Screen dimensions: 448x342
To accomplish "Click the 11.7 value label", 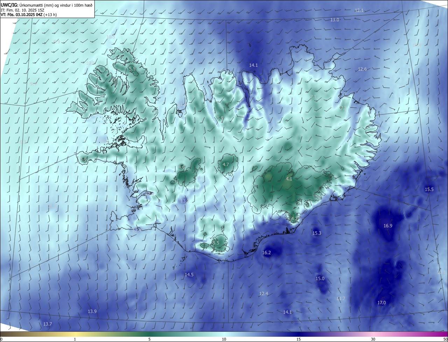I will tap(341, 298).
